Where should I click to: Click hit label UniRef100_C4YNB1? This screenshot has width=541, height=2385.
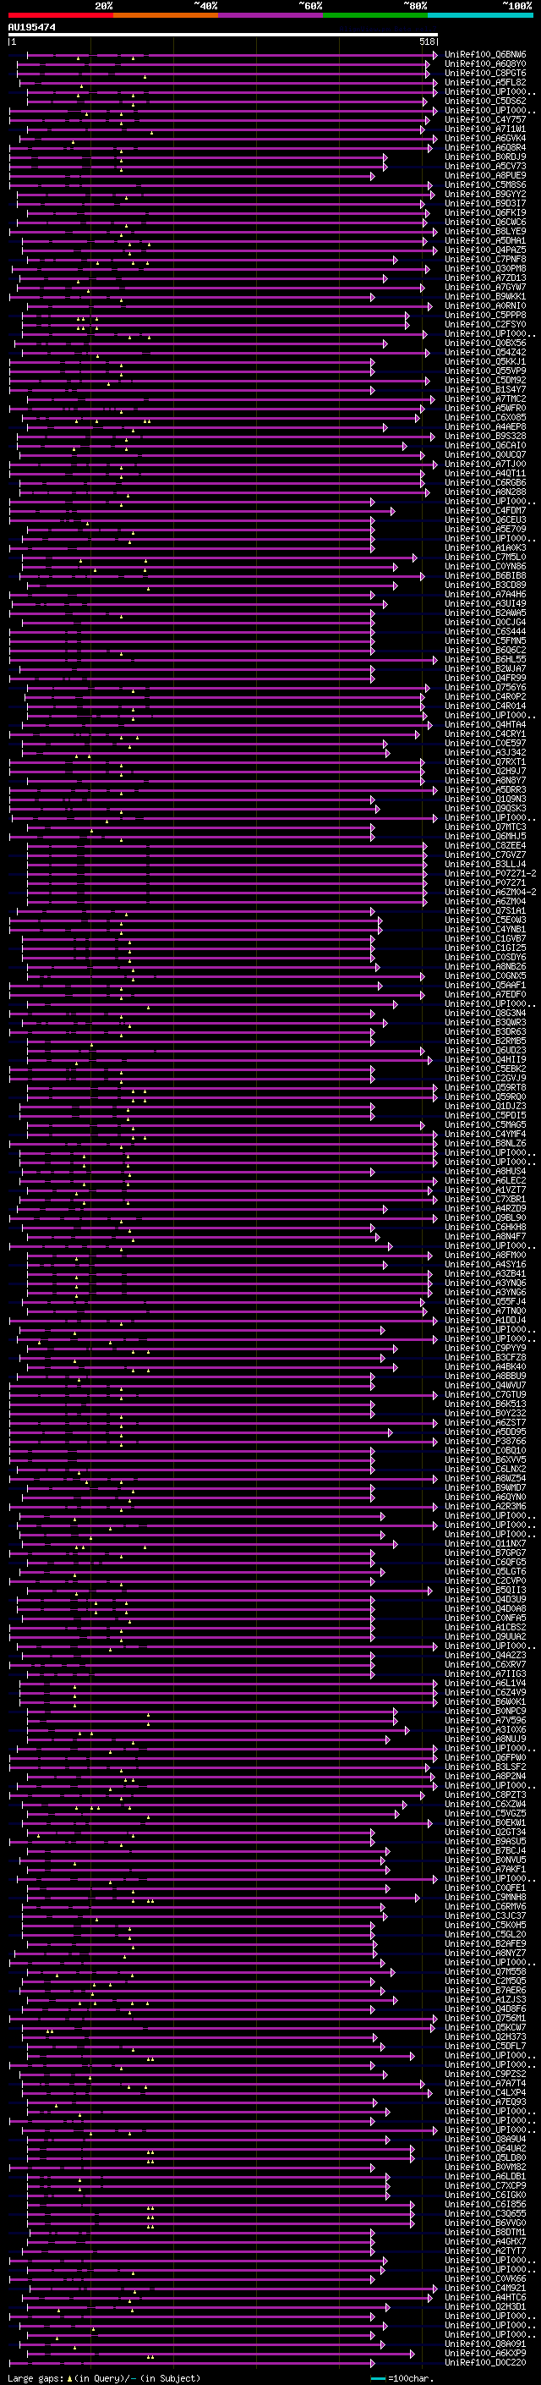click(x=485, y=930)
